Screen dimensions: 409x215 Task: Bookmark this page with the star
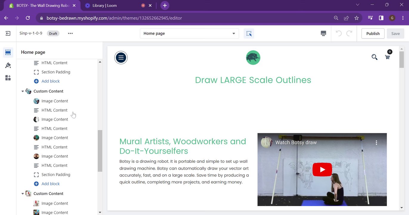(356, 18)
